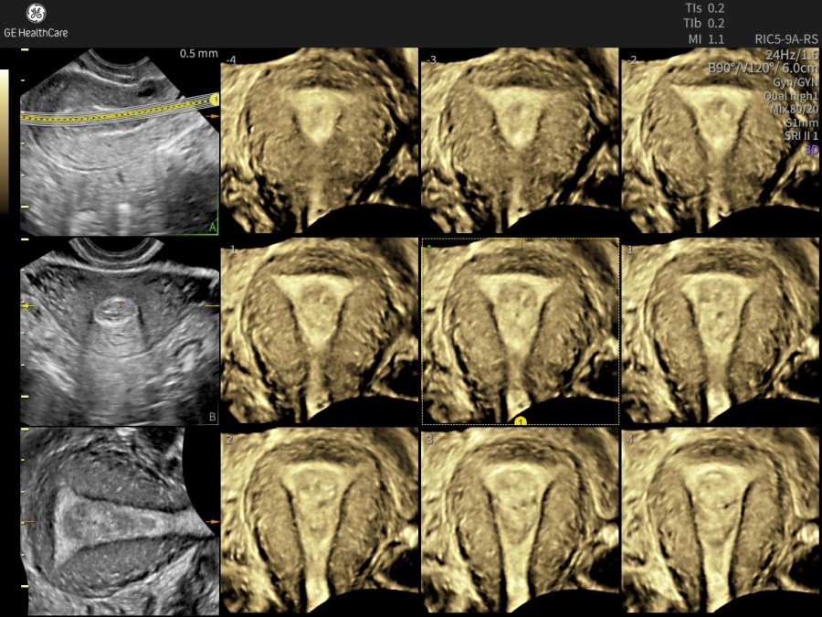The image size is (822, 617).
Task: Select the purple 3D mode label
Action: pyautogui.click(x=812, y=148)
